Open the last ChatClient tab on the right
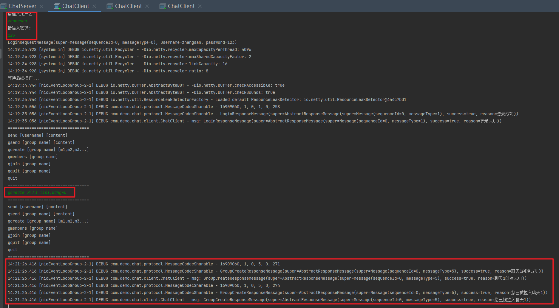Screen dimensions: 559x308 pyautogui.click(x=181, y=6)
